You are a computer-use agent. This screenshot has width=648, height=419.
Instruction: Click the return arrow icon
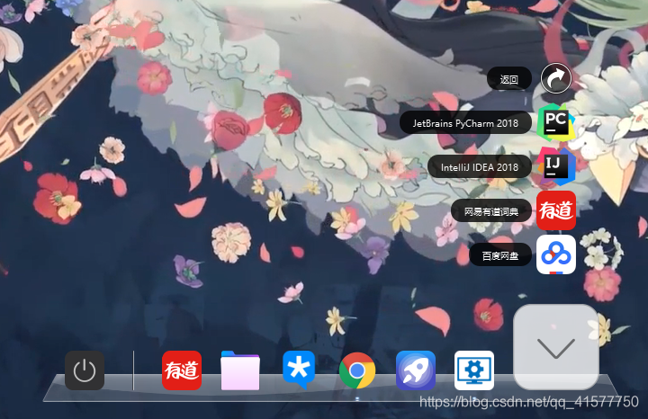tap(556, 78)
